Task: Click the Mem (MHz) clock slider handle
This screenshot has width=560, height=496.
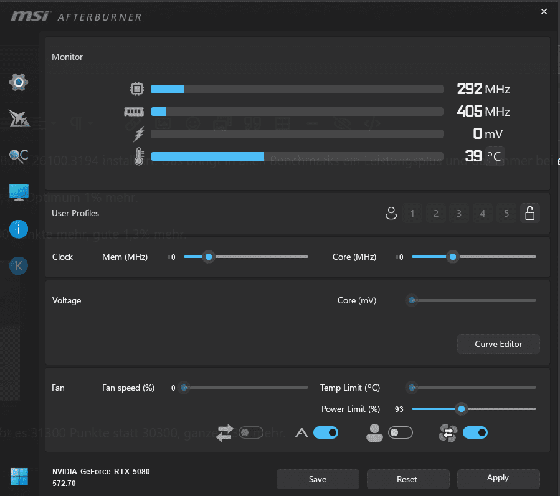Action: 209,257
